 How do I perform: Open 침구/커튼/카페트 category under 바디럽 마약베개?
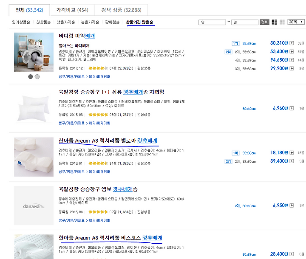coord(72,77)
